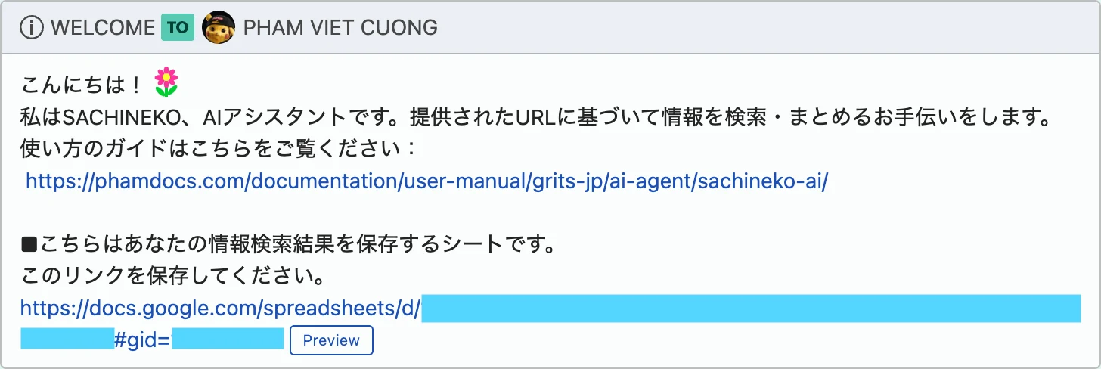Click empty space in the gray header bar
Screen dimensions: 1101x369
click(x=756, y=28)
